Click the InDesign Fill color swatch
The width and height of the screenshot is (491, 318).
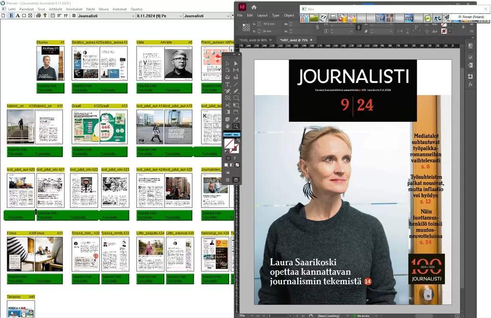tap(229, 144)
